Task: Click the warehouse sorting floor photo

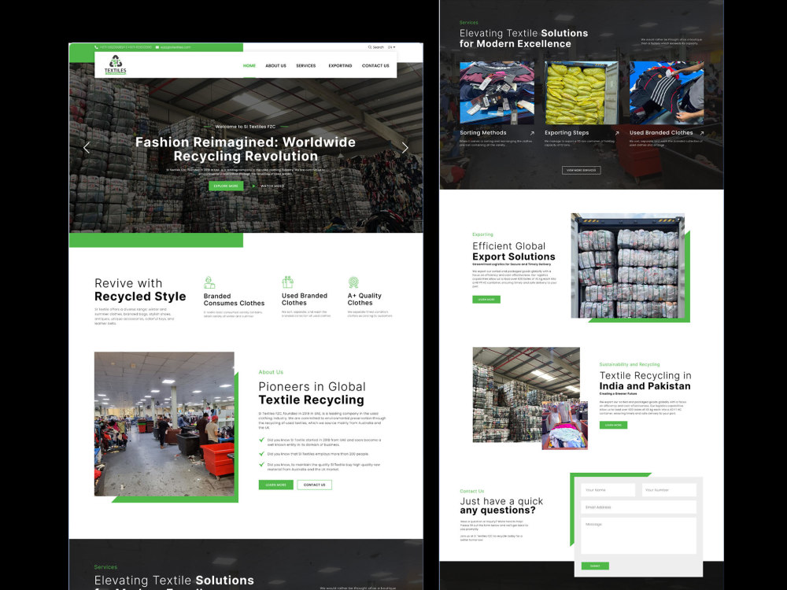Action: tap(164, 424)
